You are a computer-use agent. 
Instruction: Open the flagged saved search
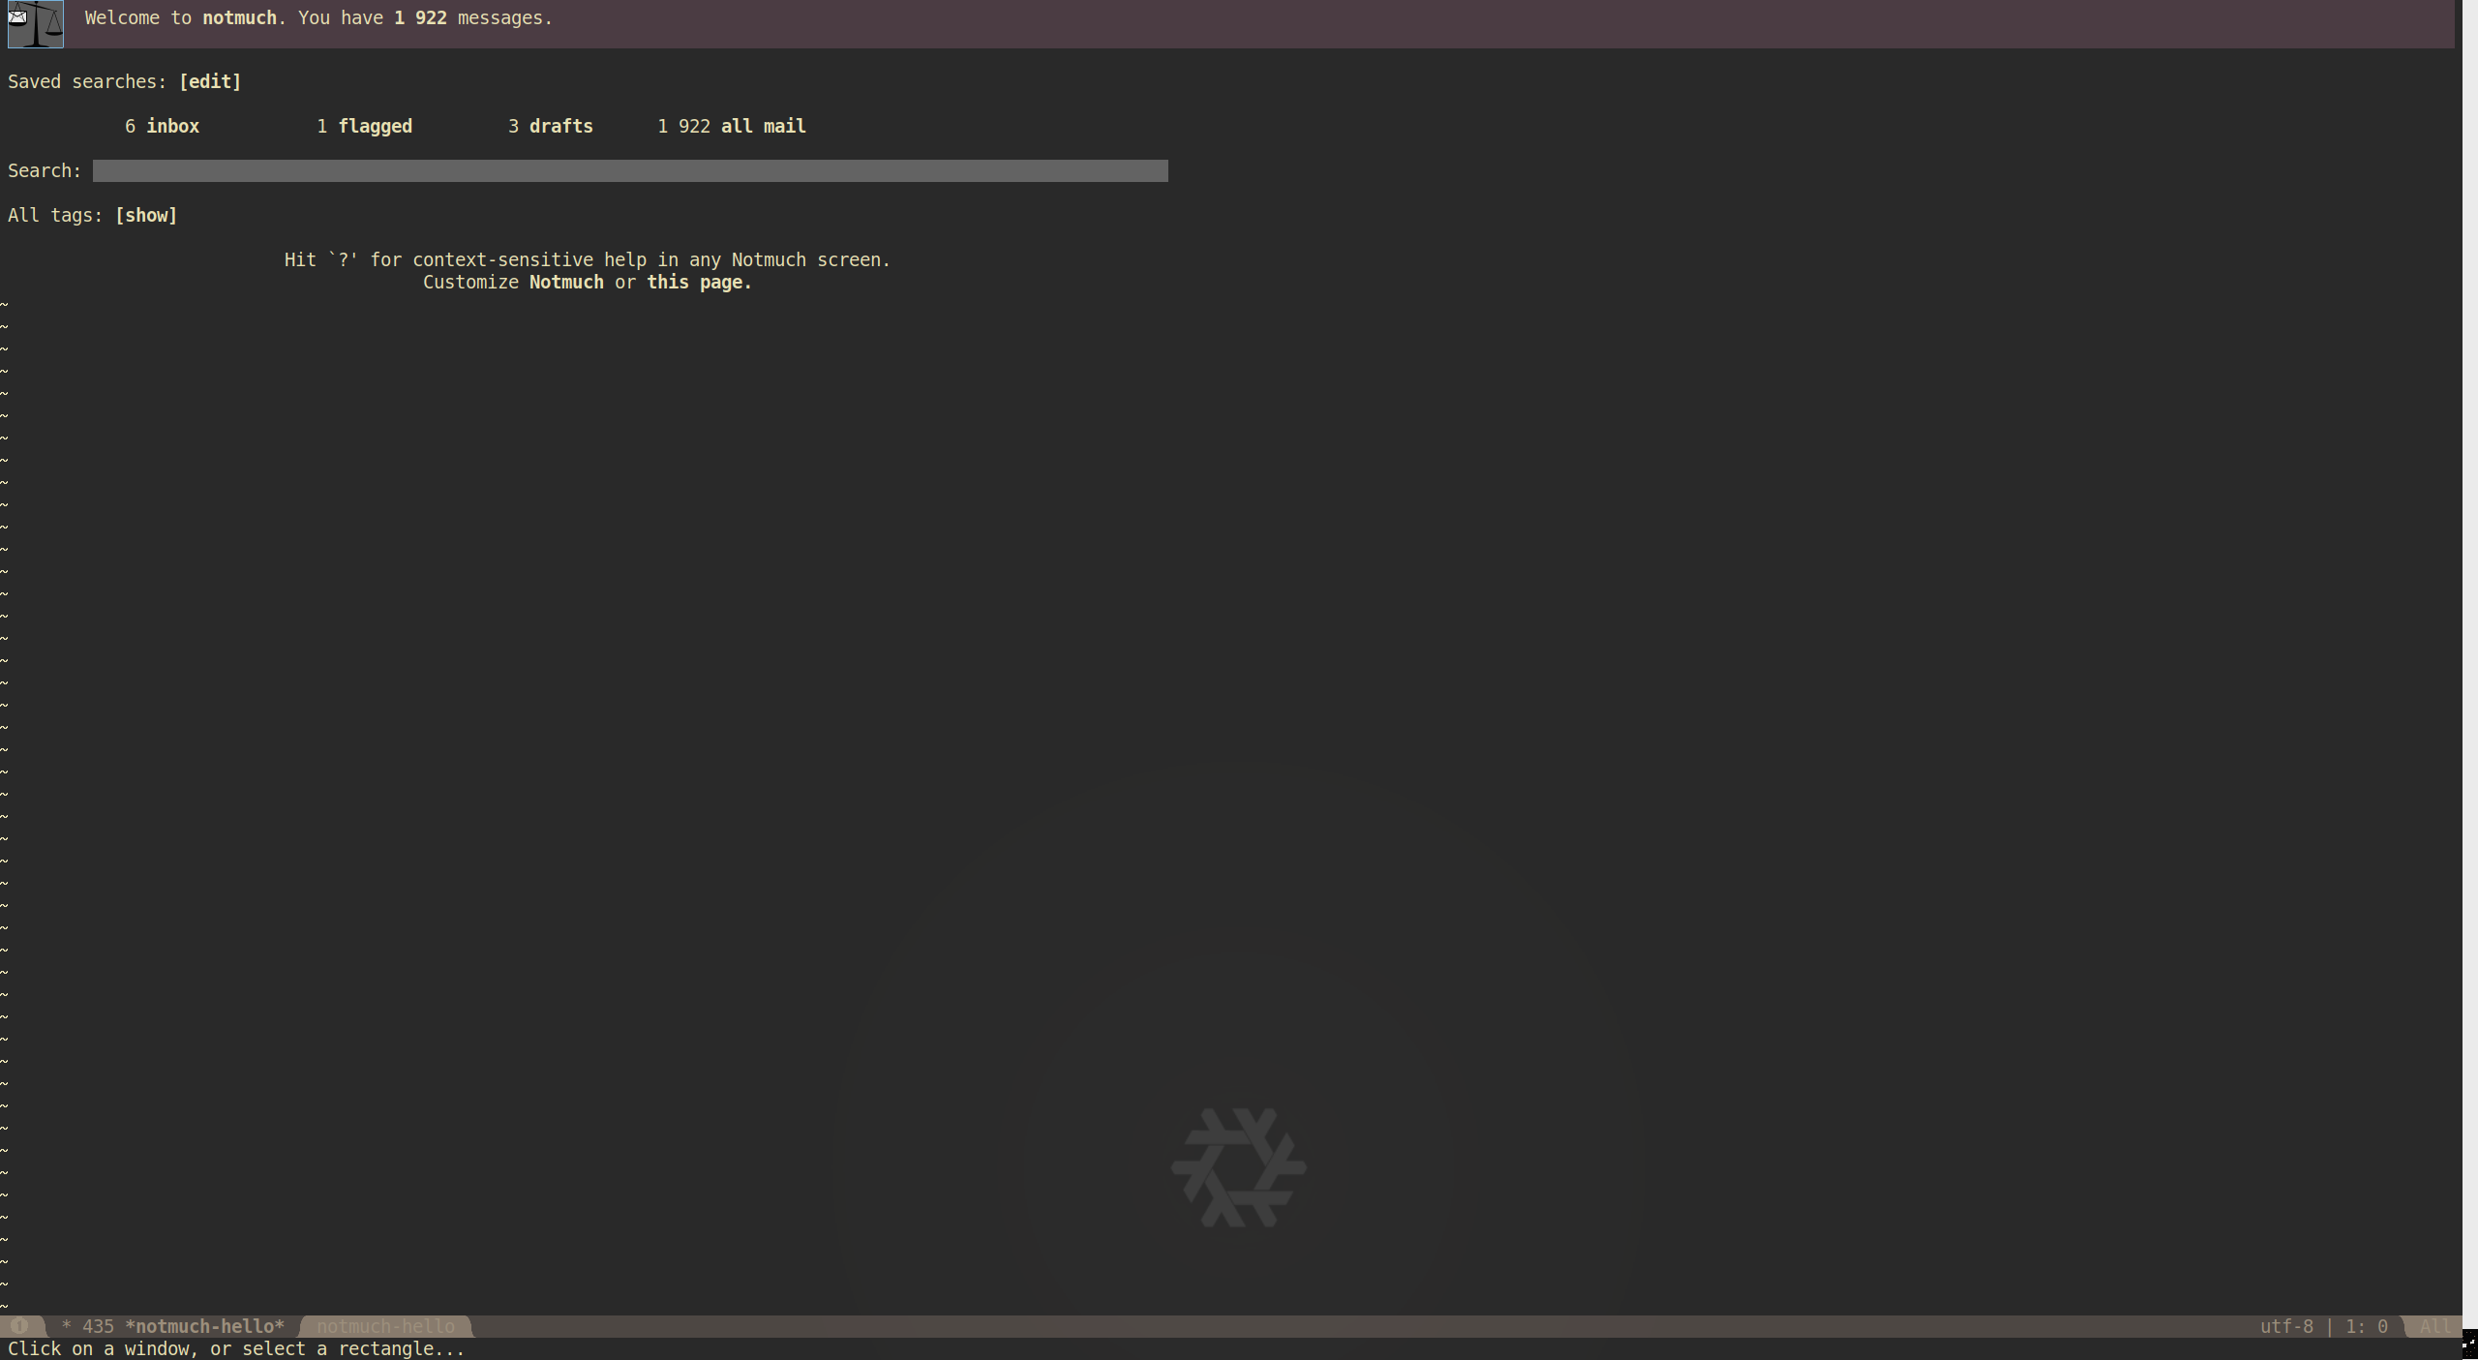click(376, 126)
